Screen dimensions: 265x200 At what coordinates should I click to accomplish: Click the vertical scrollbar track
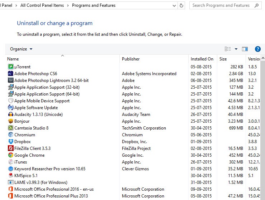[x=263, y=130]
